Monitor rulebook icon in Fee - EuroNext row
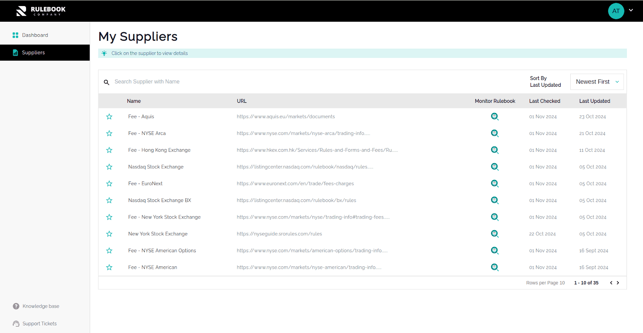643x333 pixels. [495, 184]
